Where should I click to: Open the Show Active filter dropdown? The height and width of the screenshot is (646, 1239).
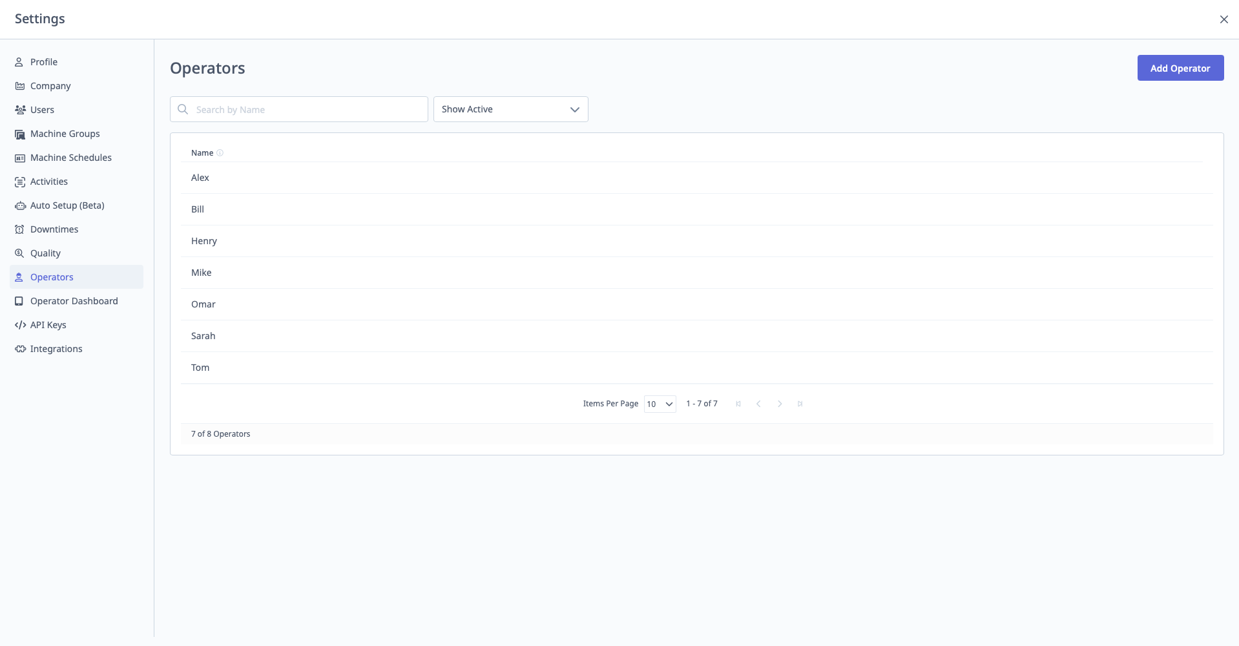pyautogui.click(x=510, y=109)
